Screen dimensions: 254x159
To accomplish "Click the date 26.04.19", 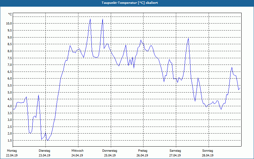I will (142, 156).
